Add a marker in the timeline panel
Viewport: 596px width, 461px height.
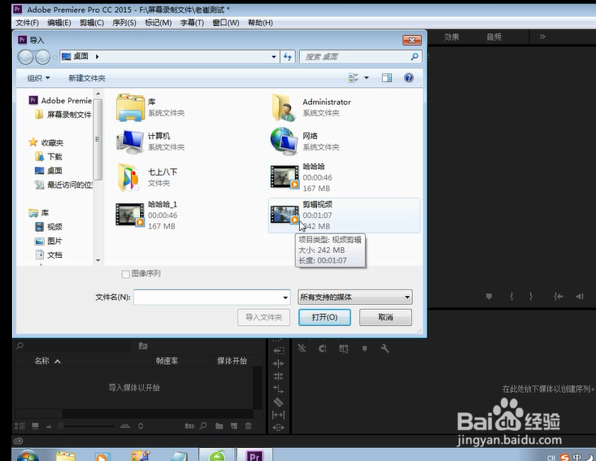pyautogui.click(x=364, y=349)
